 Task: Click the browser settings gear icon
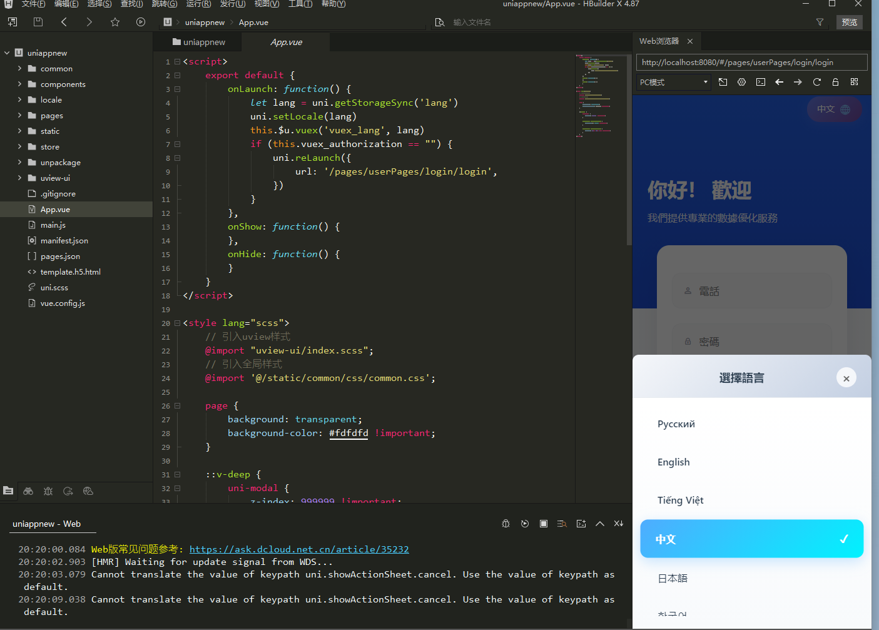coord(741,82)
